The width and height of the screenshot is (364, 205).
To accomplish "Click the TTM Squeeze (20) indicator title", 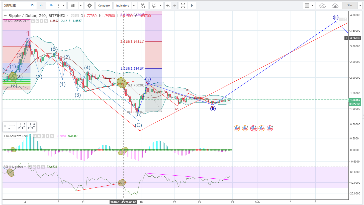I will click(16, 136).
